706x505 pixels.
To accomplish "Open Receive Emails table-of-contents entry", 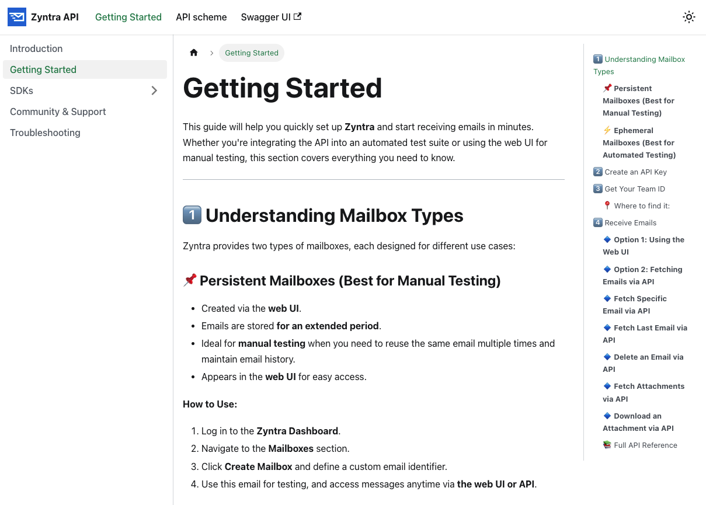I will (630, 222).
